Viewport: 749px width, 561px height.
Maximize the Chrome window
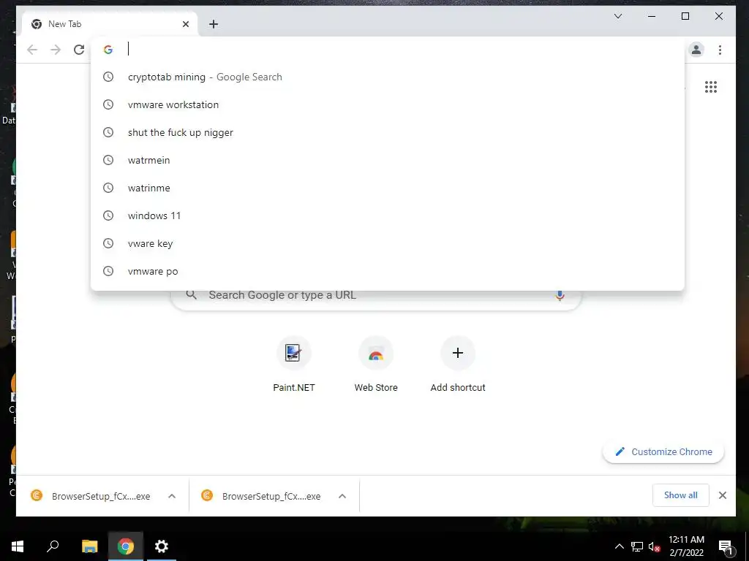pos(685,16)
